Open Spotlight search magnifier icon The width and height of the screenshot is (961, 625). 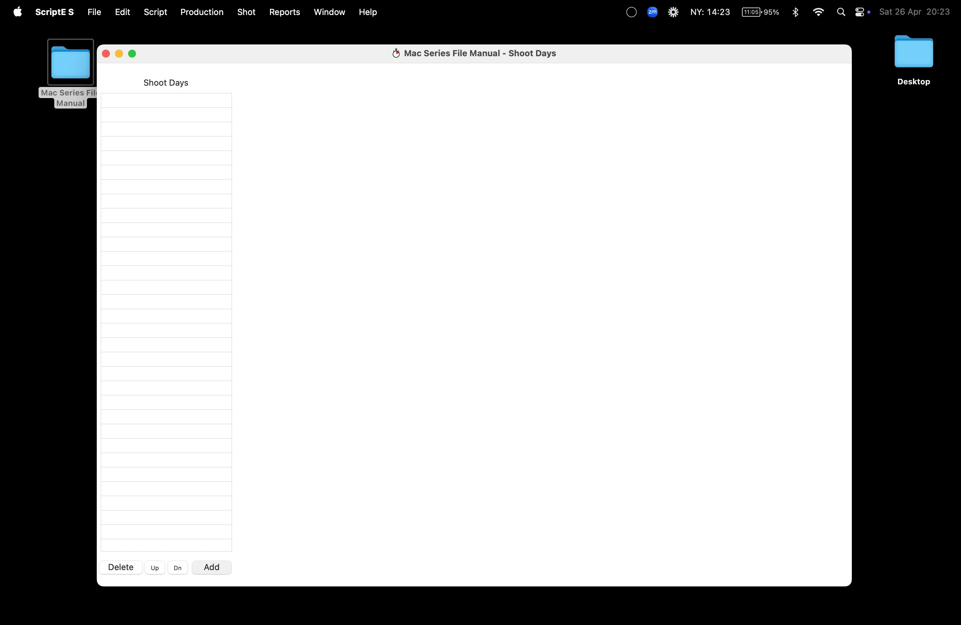point(841,12)
